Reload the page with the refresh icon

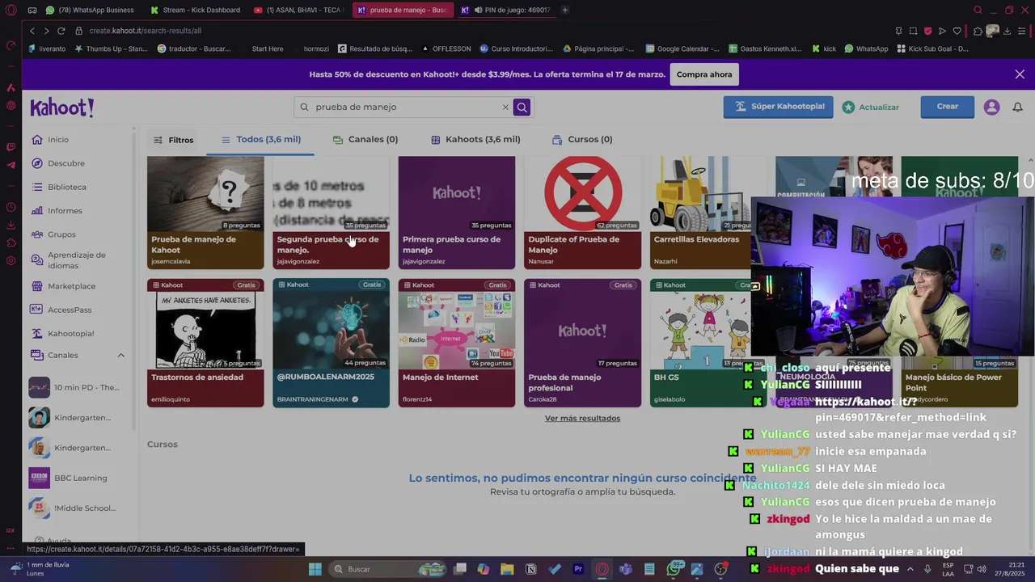61,31
